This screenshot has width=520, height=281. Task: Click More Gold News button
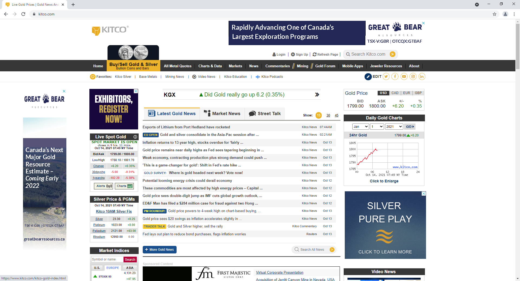tap(160, 250)
